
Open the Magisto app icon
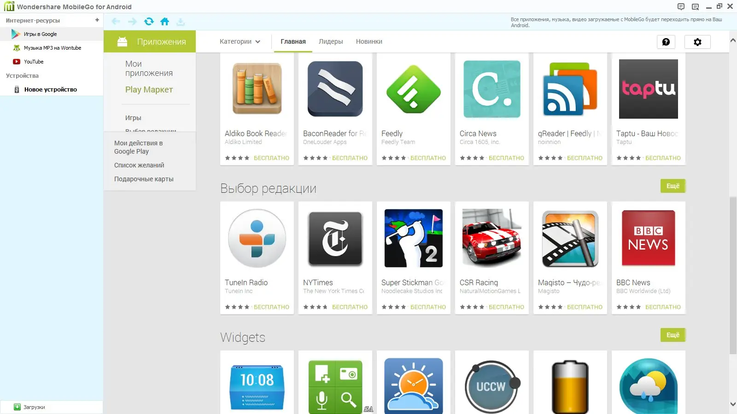pos(570,238)
